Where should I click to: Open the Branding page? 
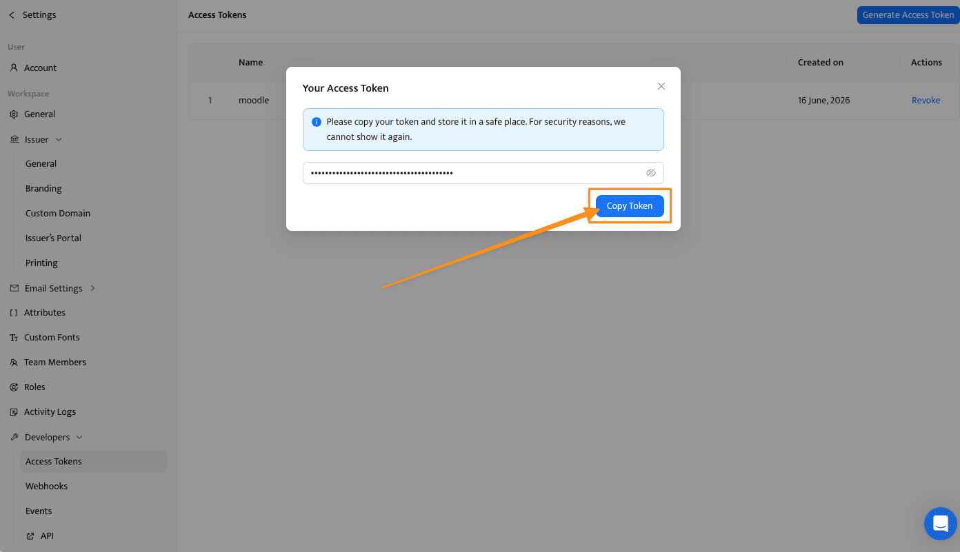click(43, 188)
